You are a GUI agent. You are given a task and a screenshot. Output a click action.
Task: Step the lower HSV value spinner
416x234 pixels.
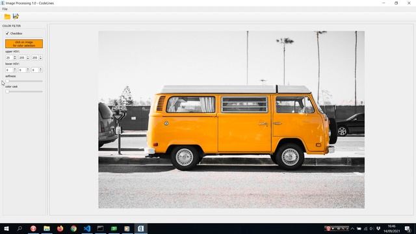[40, 70]
